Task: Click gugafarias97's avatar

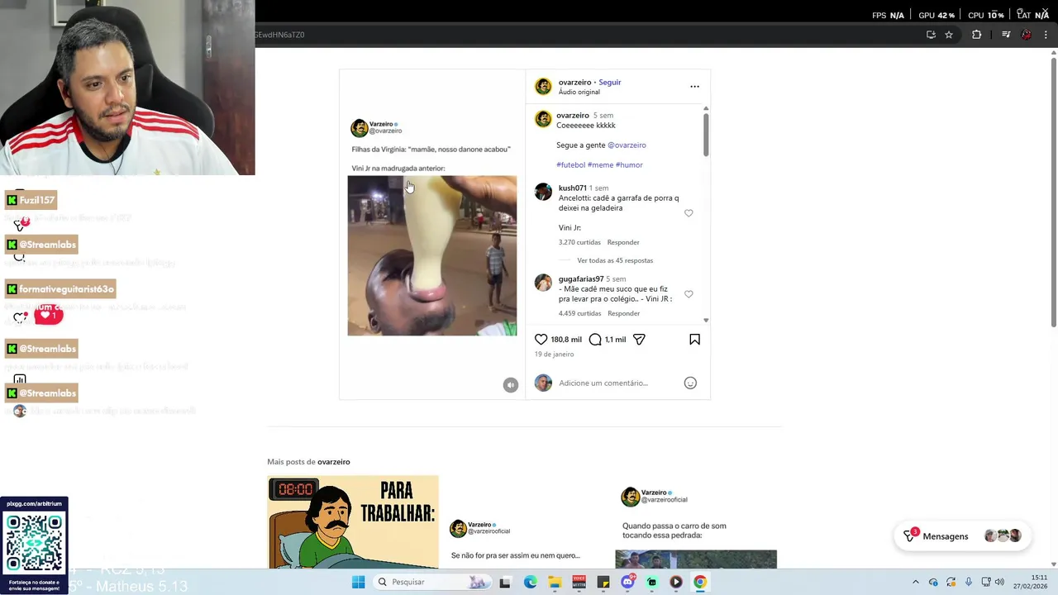Action: [543, 283]
